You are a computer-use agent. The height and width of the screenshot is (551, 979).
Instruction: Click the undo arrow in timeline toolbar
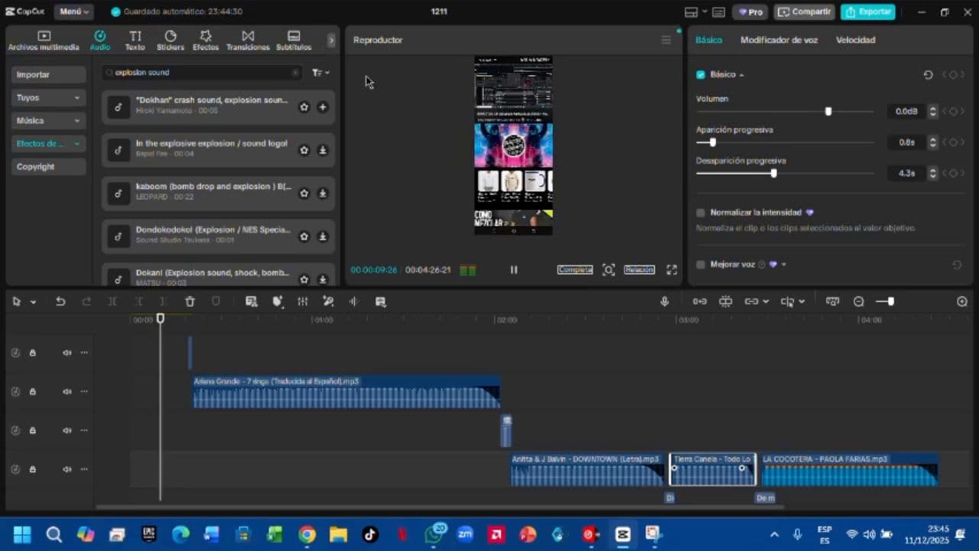(x=60, y=302)
